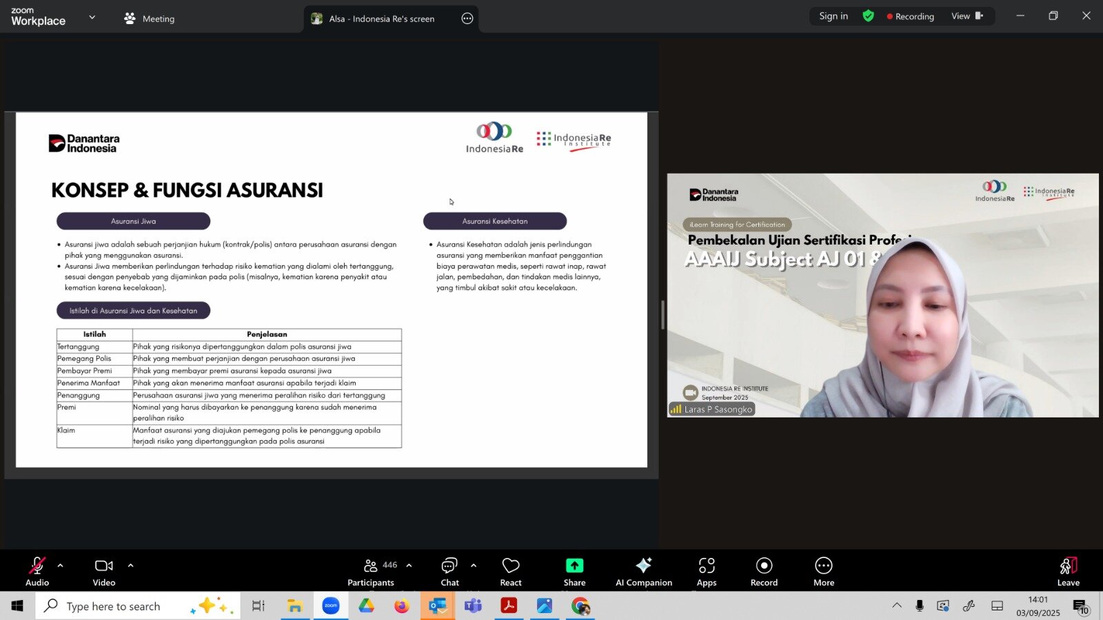The width and height of the screenshot is (1103, 620).
Task: Expand video options arrow next to Video
Action: tap(130, 566)
